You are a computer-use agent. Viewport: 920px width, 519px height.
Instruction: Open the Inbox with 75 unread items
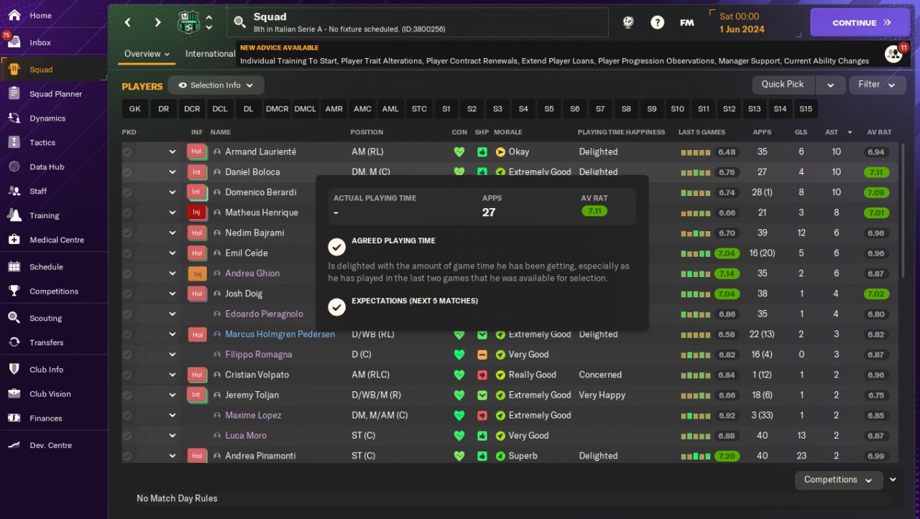(14, 42)
